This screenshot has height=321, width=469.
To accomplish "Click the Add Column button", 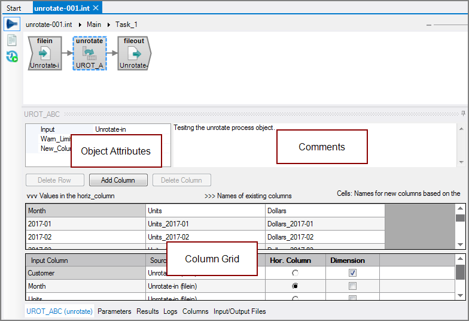I will 118,180.
